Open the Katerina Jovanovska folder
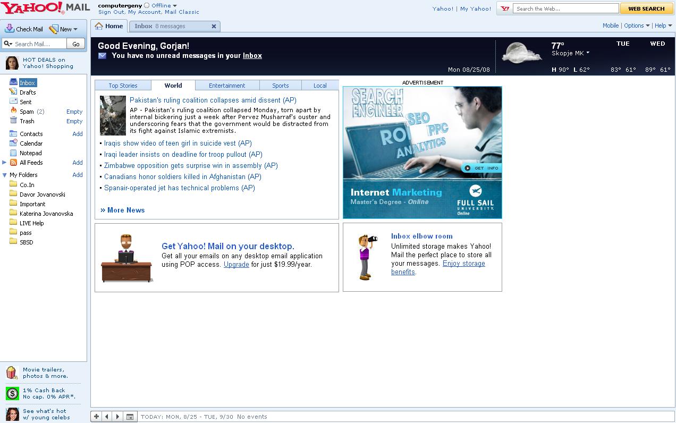 (46, 214)
